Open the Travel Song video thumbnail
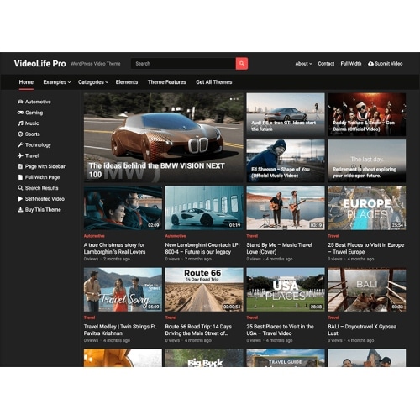The width and height of the screenshot is (420, 420). (123, 290)
